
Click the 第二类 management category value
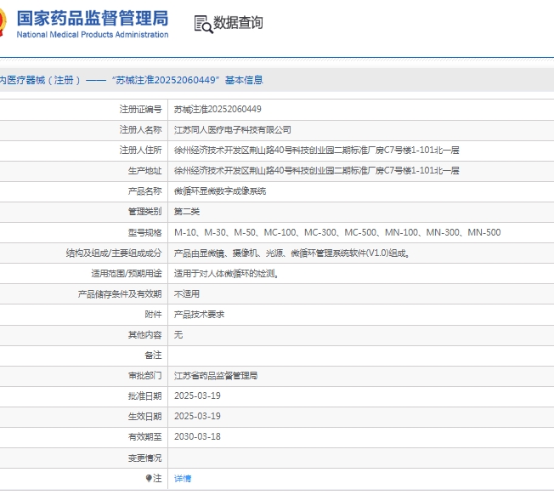187,212
